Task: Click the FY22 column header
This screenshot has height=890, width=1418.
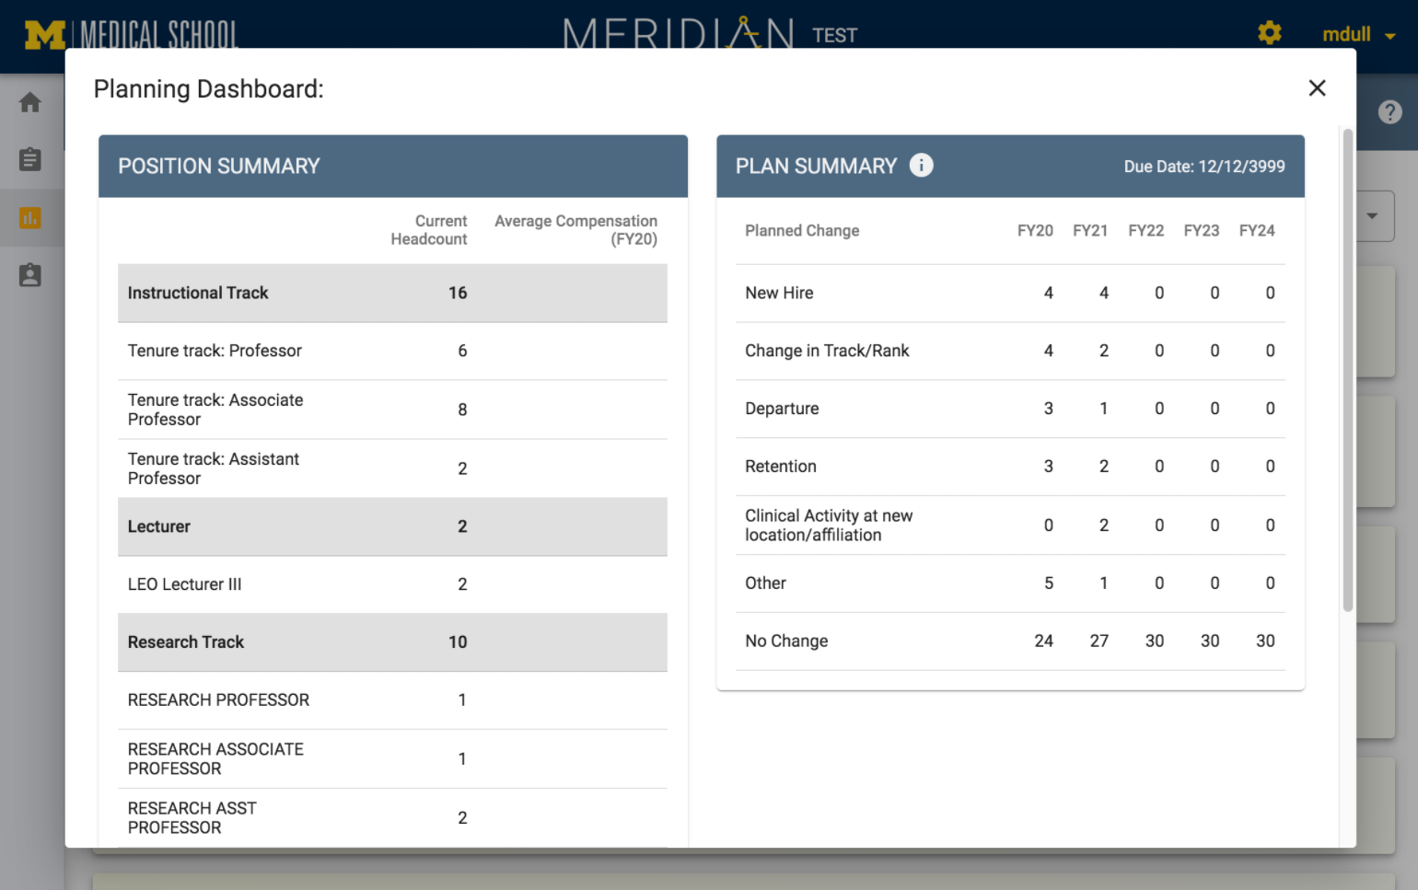Action: click(1146, 230)
